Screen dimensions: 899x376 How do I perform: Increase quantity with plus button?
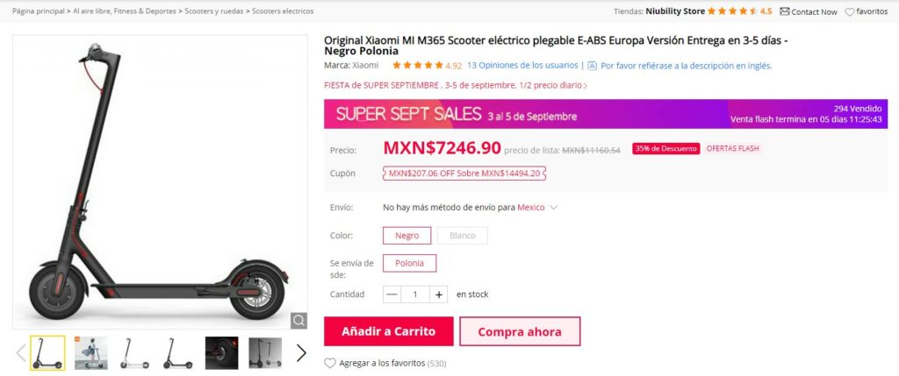439,294
